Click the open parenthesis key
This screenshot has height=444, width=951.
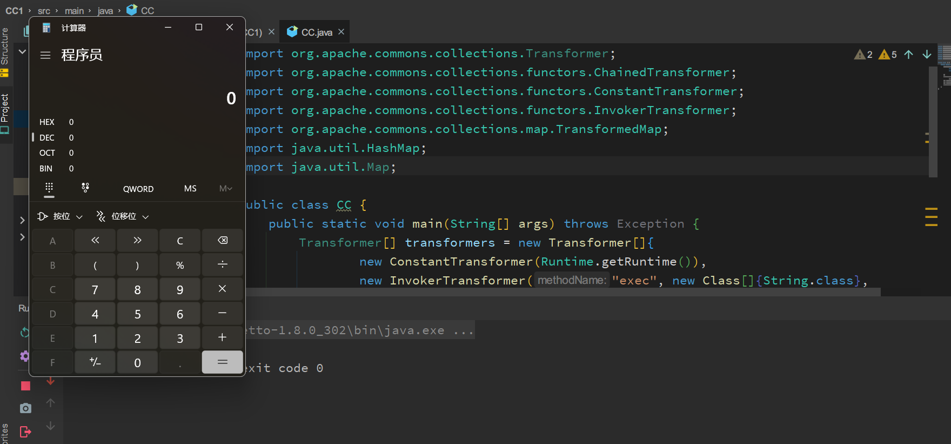point(95,265)
